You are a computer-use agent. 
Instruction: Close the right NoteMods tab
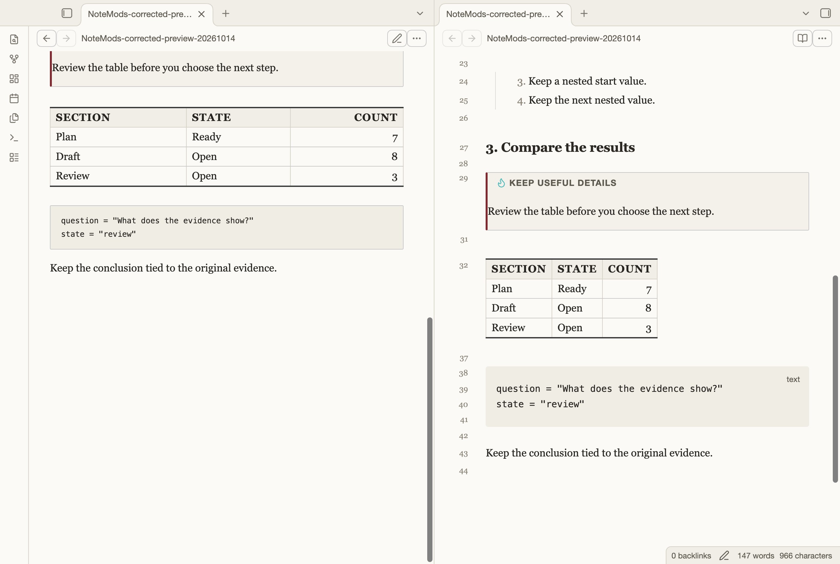coord(560,14)
